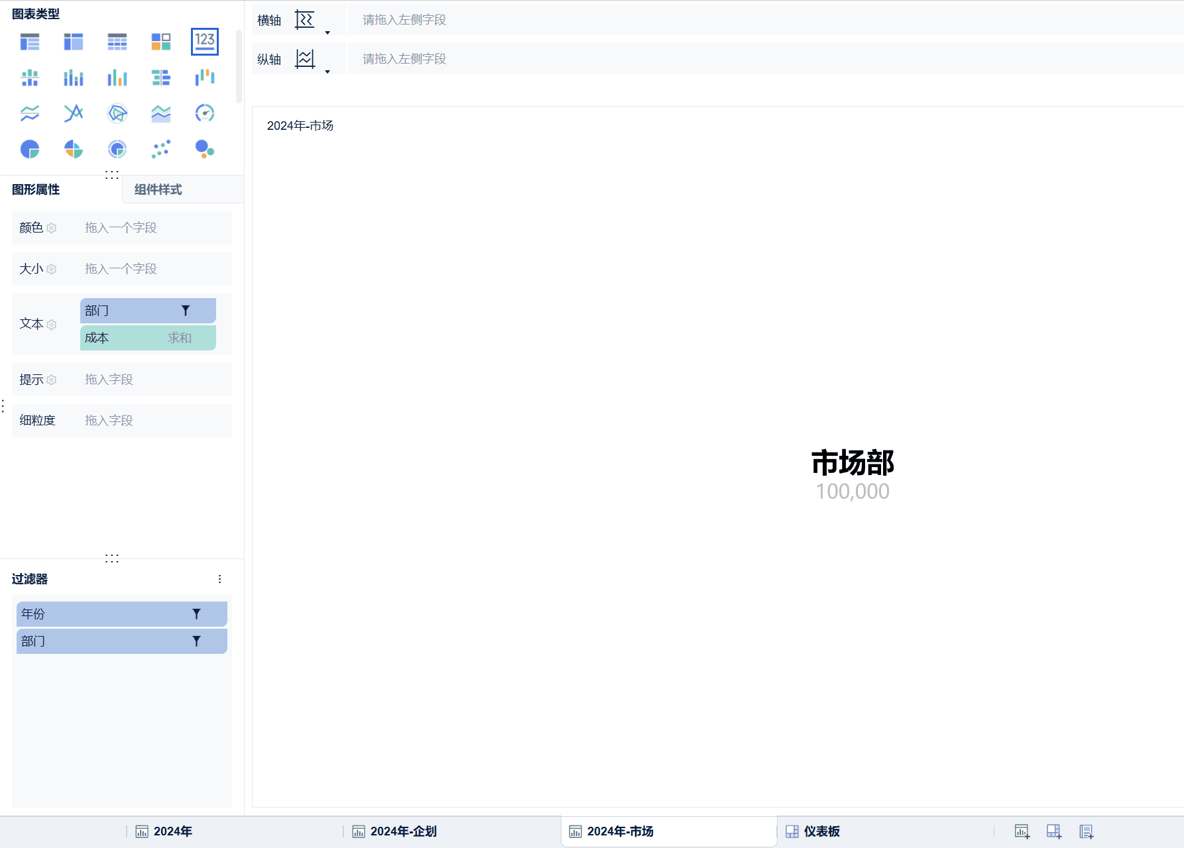Open settings gear next to 颜色

click(52, 228)
